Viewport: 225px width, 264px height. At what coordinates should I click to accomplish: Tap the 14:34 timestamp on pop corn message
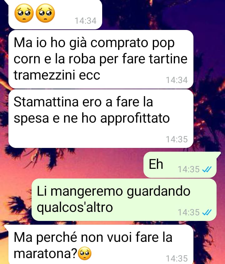point(177,80)
